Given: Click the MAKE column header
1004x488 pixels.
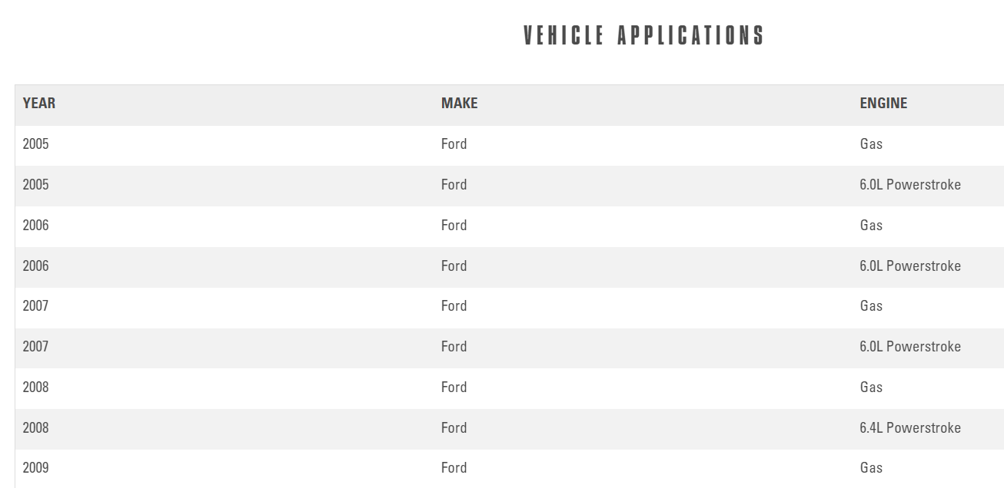Looking at the screenshot, I should [x=459, y=104].
